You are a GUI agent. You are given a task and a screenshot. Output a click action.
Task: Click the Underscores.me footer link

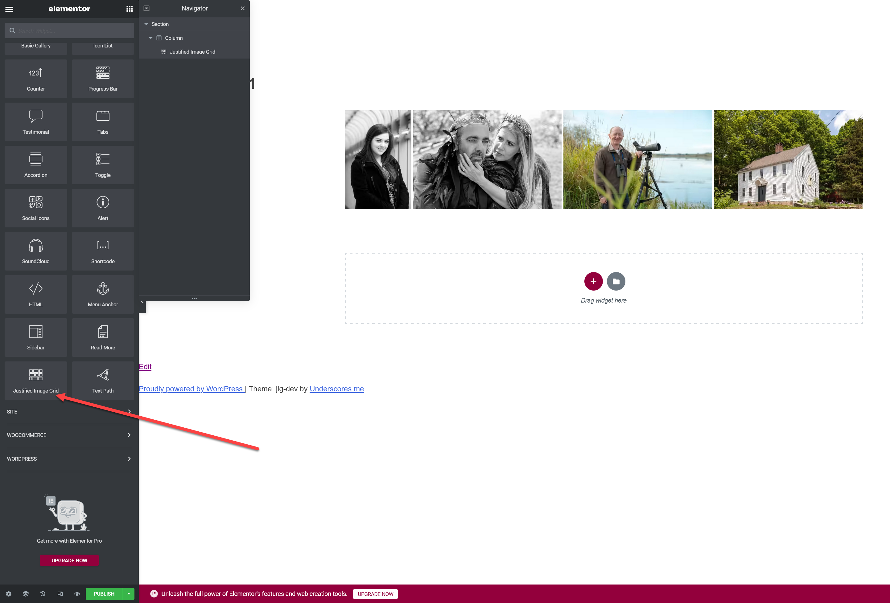336,389
